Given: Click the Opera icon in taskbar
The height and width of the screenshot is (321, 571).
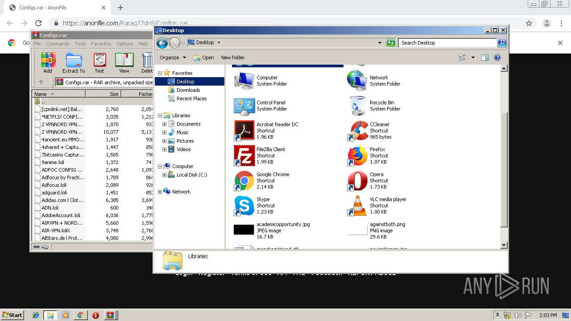Looking at the screenshot, I should click(x=95, y=315).
